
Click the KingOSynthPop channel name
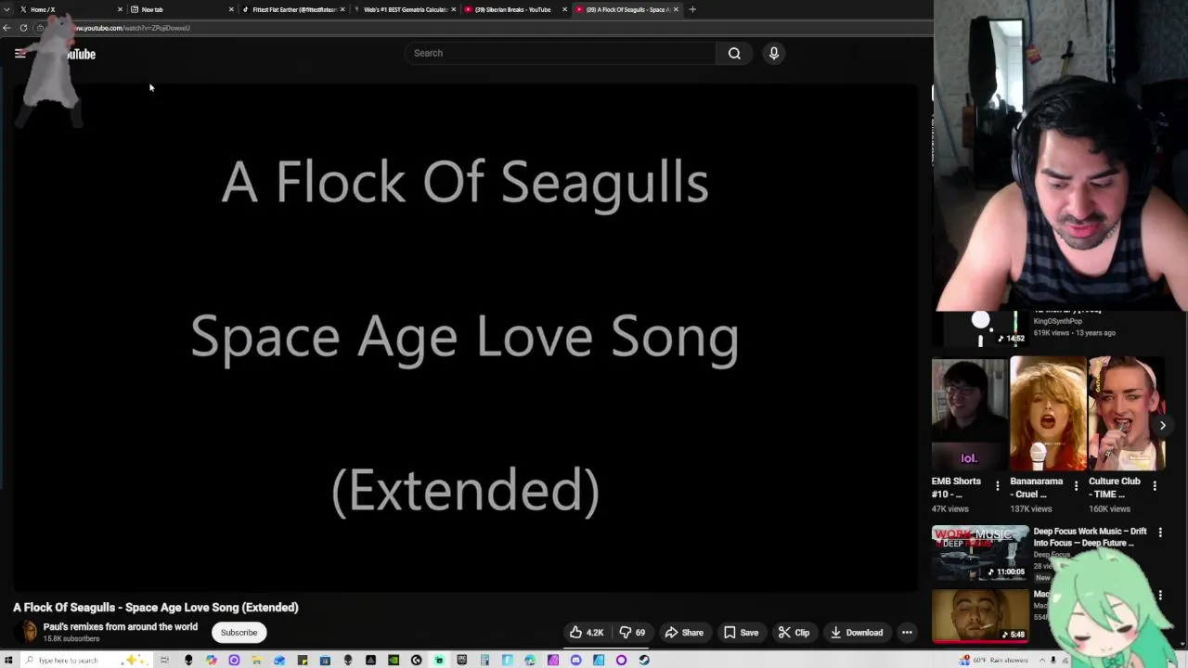(1057, 321)
